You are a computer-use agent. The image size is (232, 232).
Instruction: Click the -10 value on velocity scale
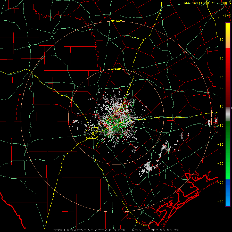(x=220, y=126)
